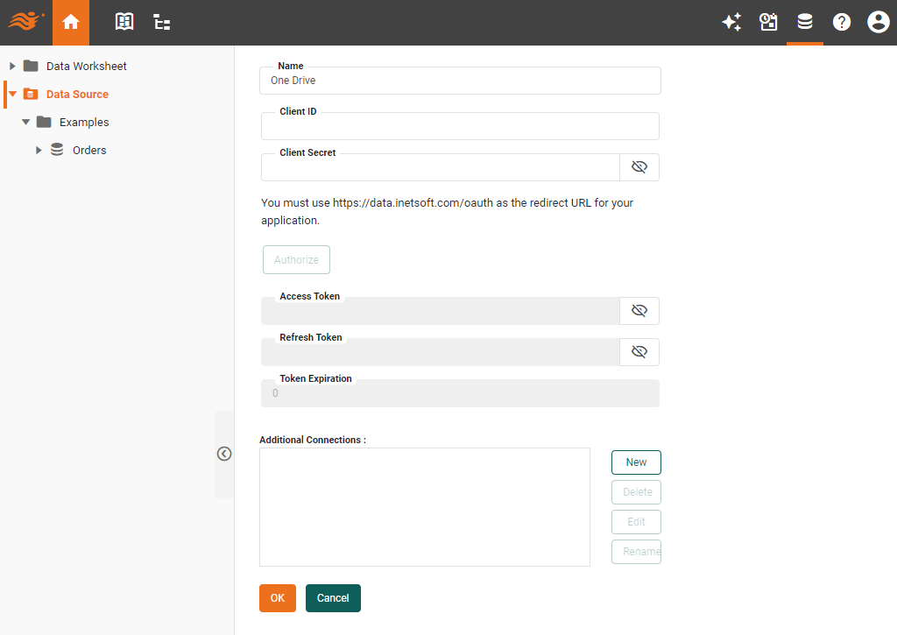Open the documentation book icon
Viewport: 897px width, 635px height.
[x=124, y=22]
